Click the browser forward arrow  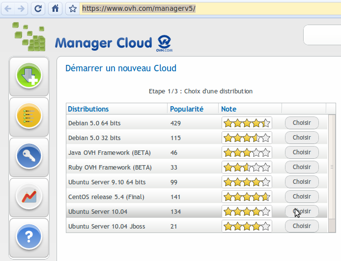tap(21, 9)
